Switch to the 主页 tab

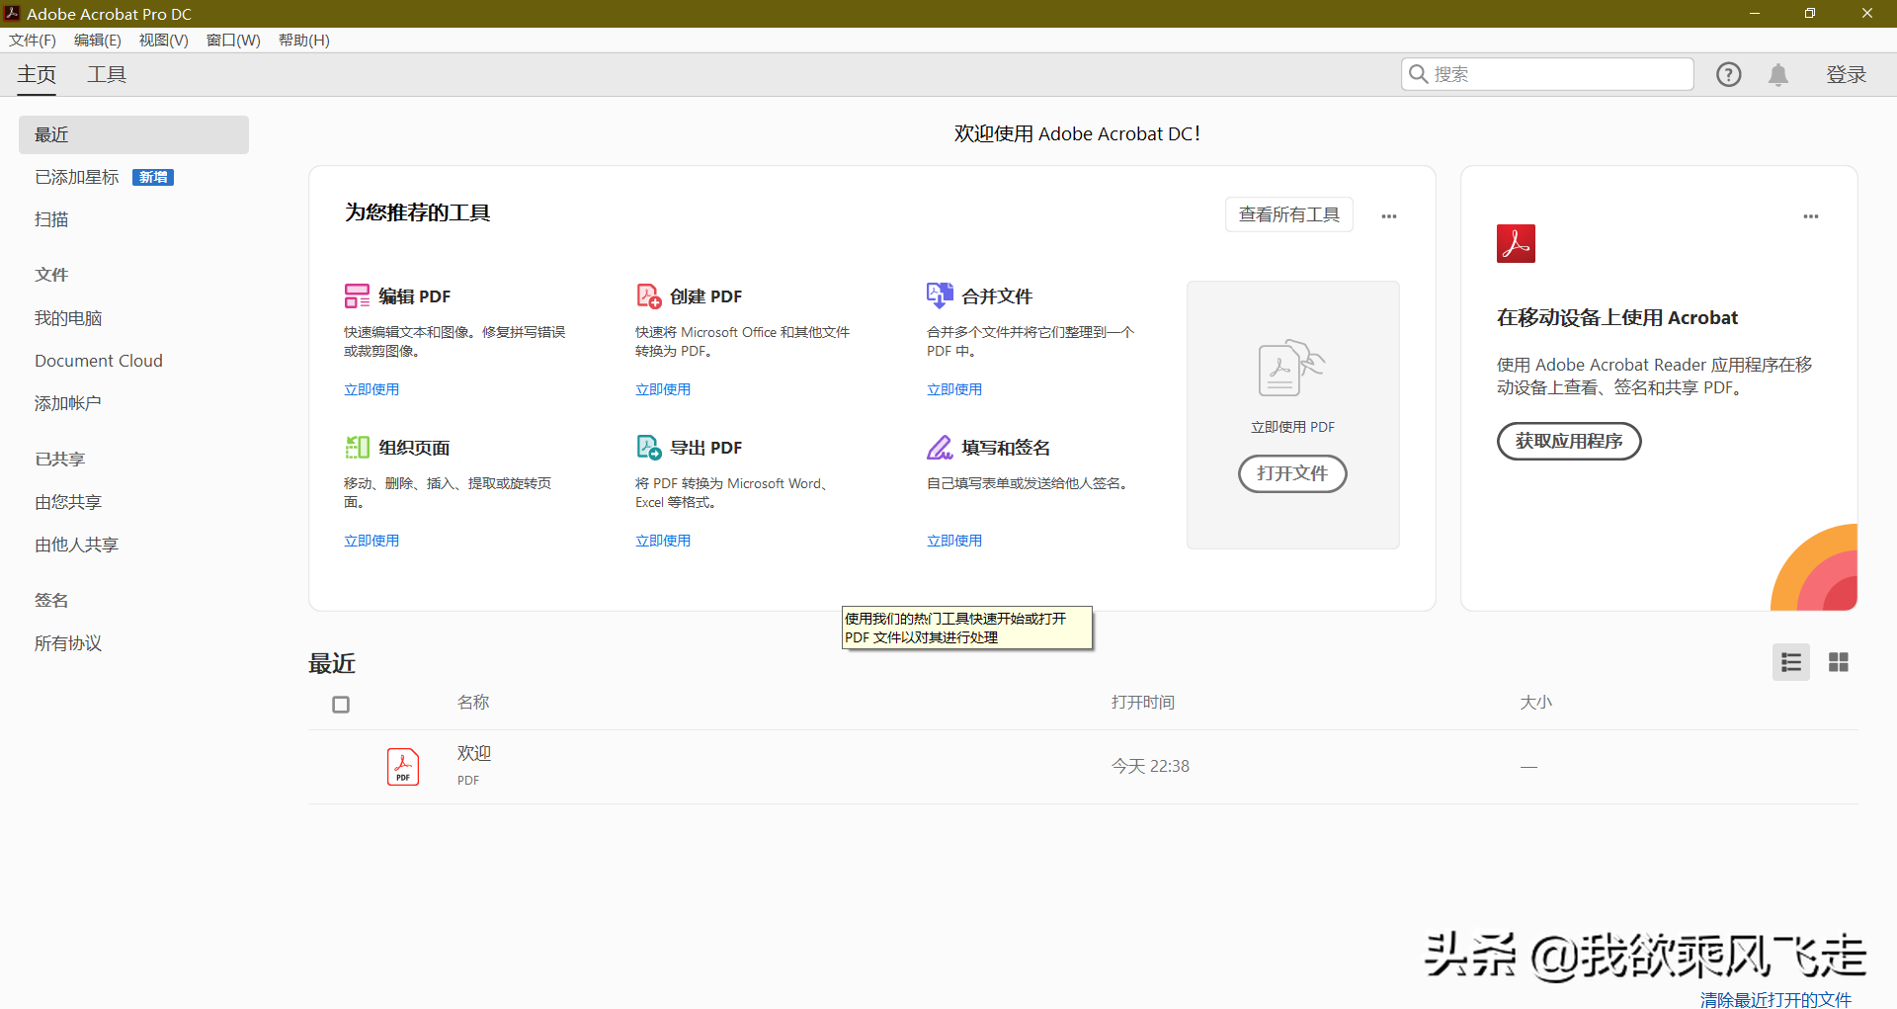point(37,74)
